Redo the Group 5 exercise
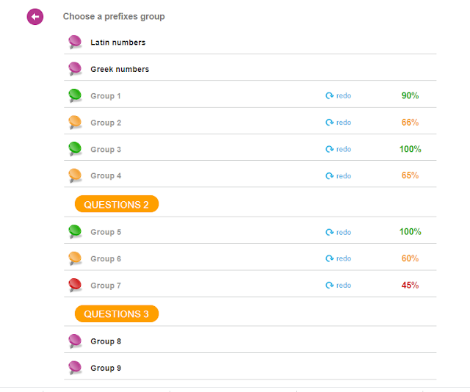The height and width of the screenshot is (392, 470). coord(339,233)
